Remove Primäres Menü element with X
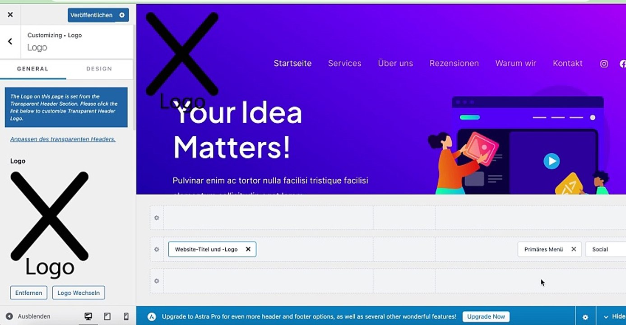 [x=574, y=249]
